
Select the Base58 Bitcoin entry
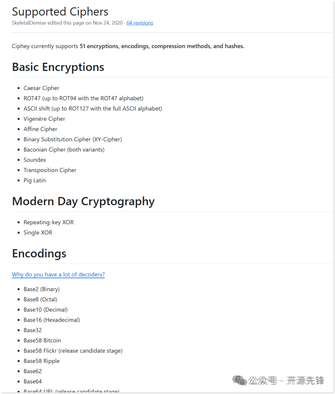pyautogui.click(x=42, y=340)
